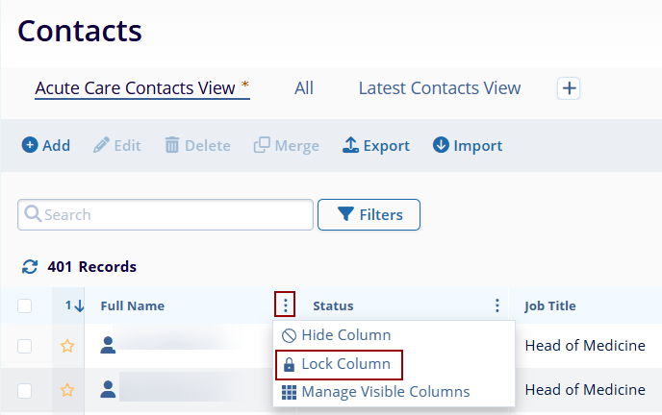The image size is (662, 415).
Task: Open Status column options menu
Action: [497, 305]
